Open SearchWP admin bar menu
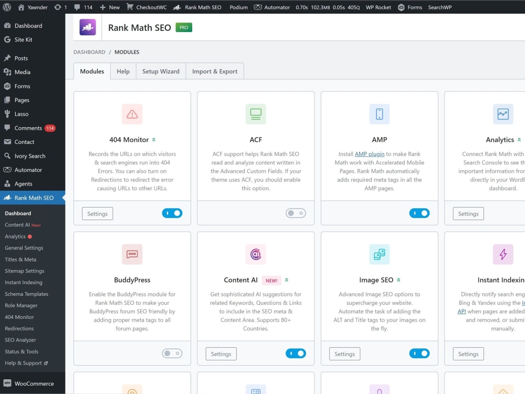 point(439,7)
